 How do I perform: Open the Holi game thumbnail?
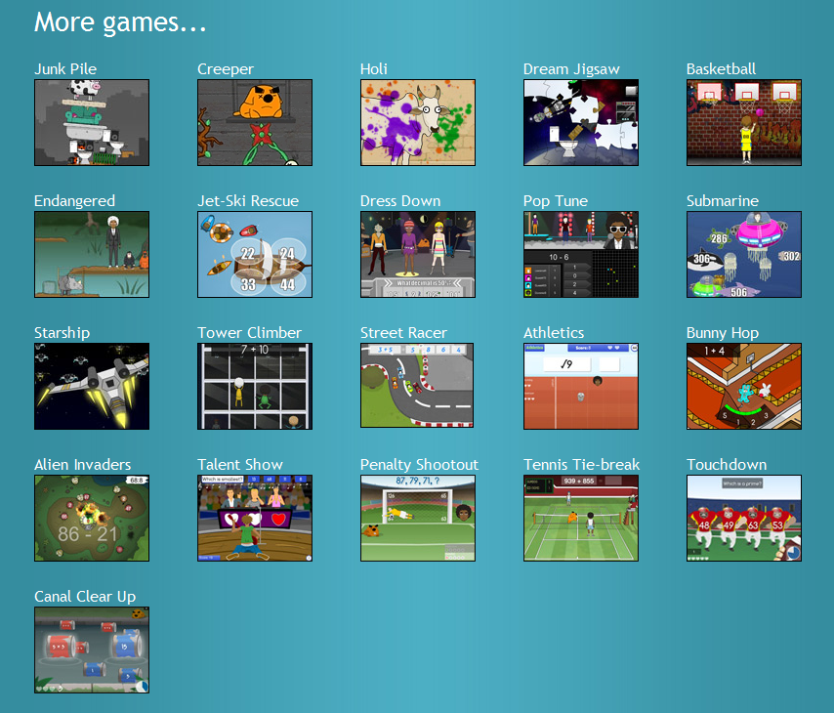[x=418, y=122]
